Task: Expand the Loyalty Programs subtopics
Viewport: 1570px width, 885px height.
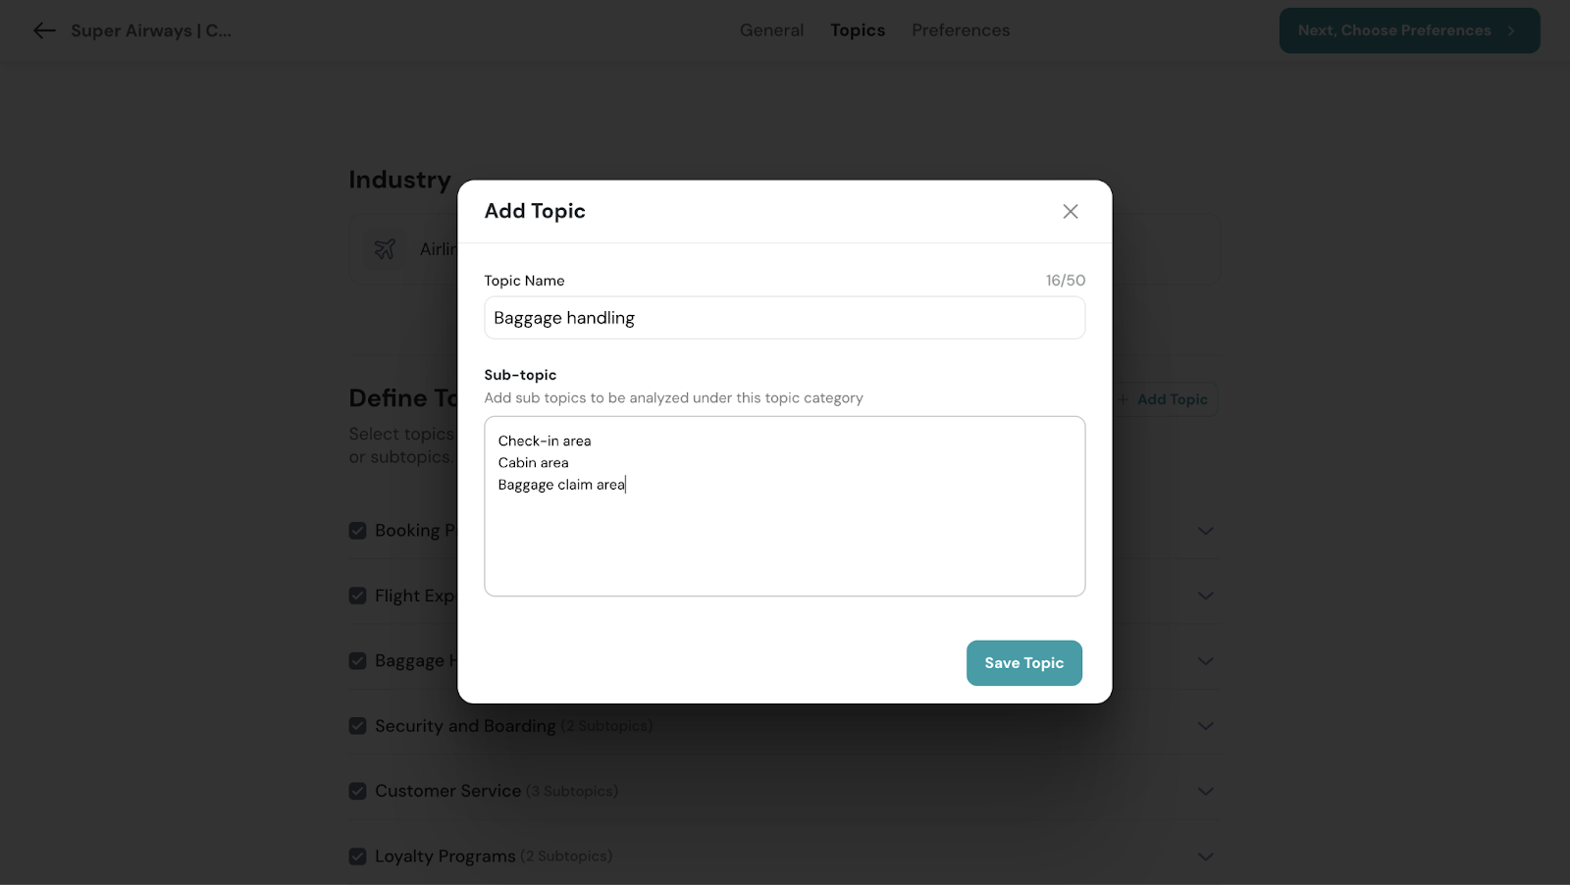Action: click(x=1205, y=857)
